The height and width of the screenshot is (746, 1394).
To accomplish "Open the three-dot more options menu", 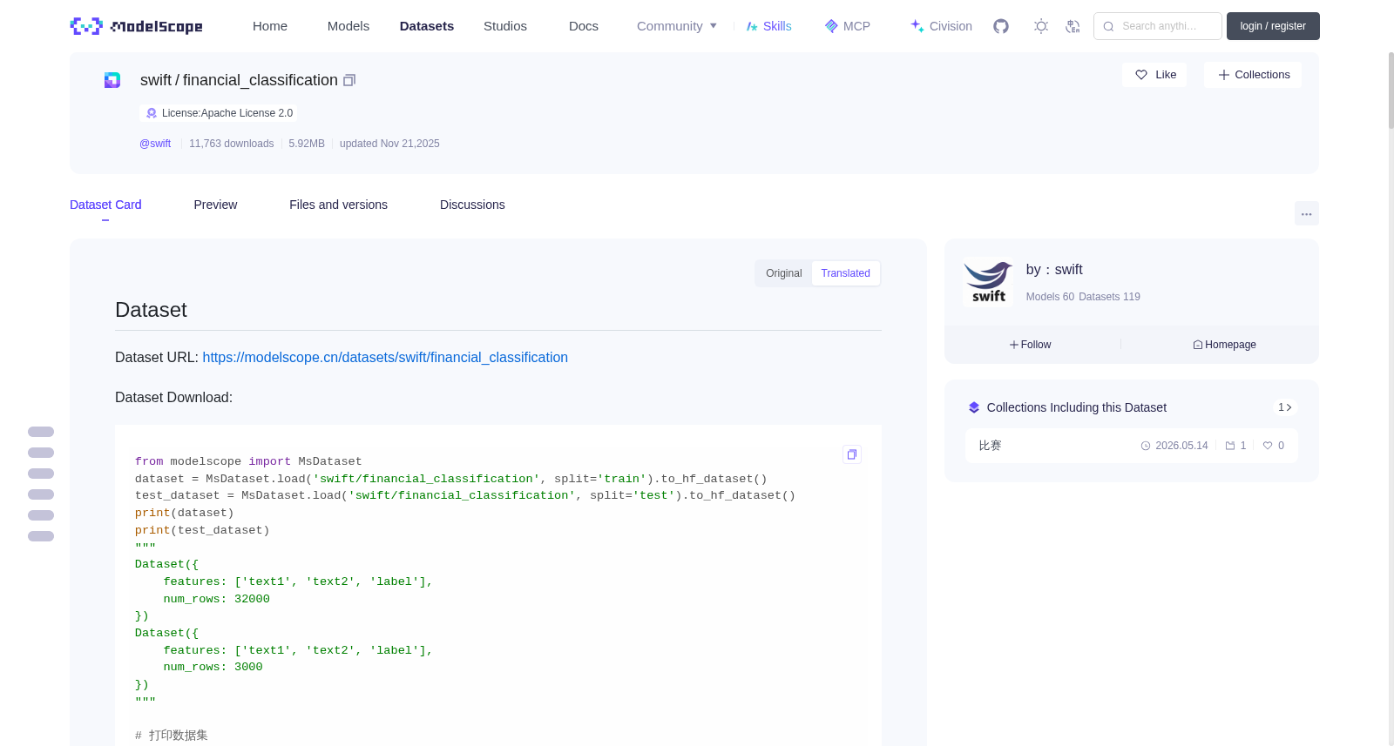I will [x=1306, y=213].
